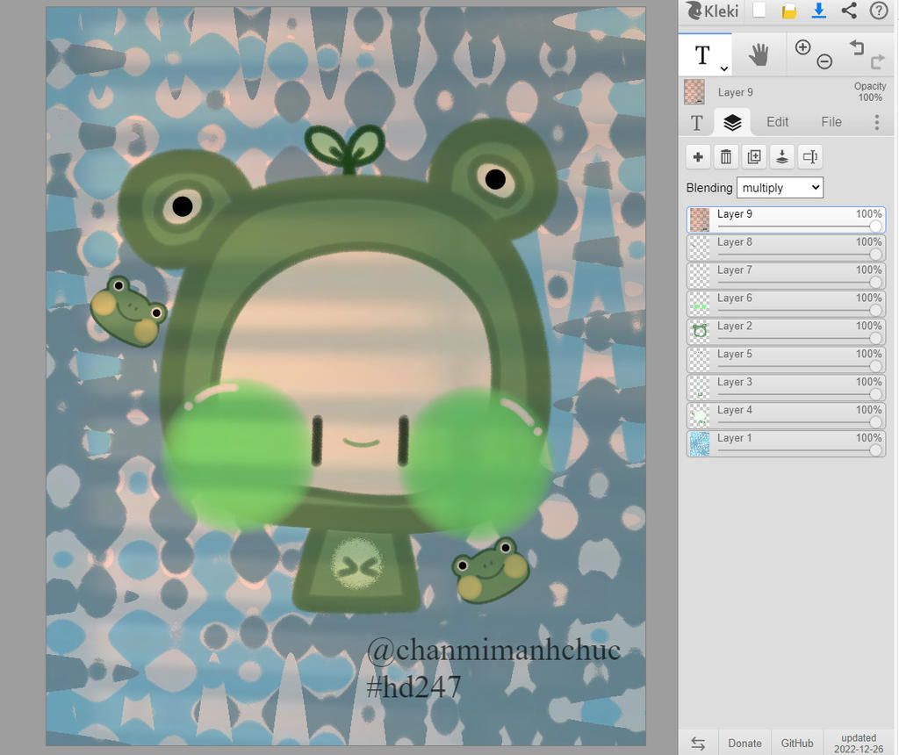The width and height of the screenshot is (899, 755).
Task: Merge layer down using merge icon
Action: coord(782,157)
